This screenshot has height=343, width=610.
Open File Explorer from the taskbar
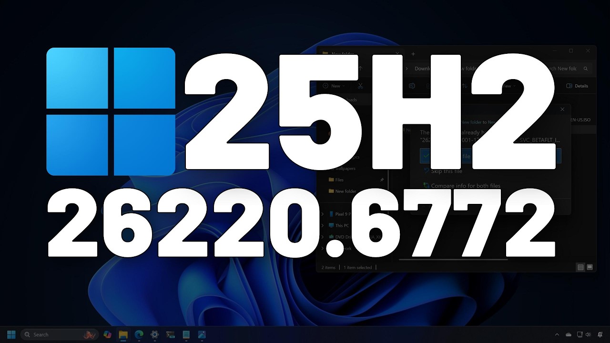123,334
